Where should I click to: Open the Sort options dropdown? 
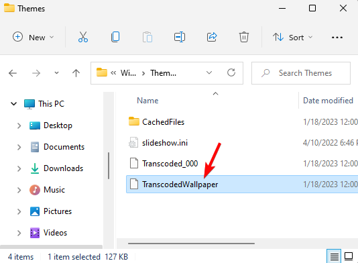pyautogui.click(x=292, y=38)
